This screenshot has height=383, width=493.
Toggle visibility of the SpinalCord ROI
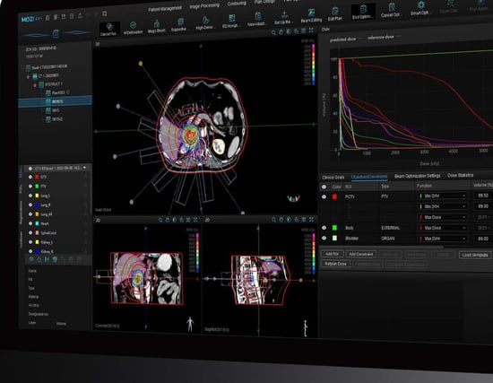point(30,232)
